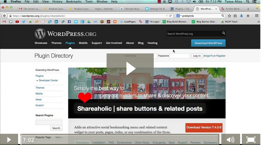
Task: Open the Screenshots plugin tab
Action: [x=124, y=143]
